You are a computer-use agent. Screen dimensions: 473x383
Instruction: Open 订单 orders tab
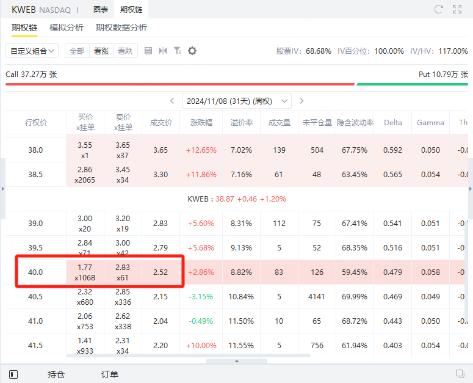point(110,374)
